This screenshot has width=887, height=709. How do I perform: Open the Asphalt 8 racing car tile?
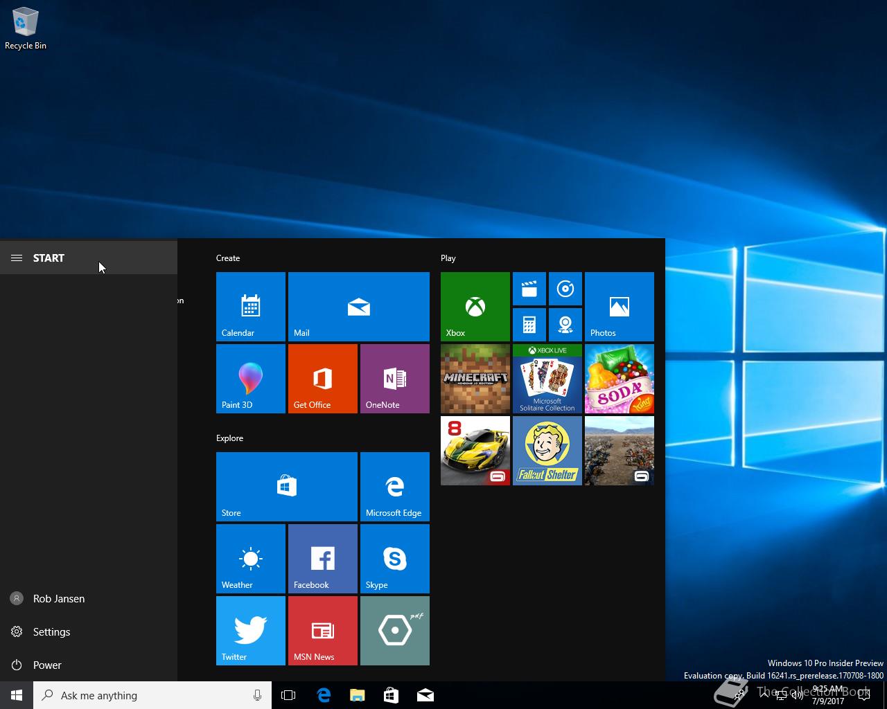(x=475, y=451)
